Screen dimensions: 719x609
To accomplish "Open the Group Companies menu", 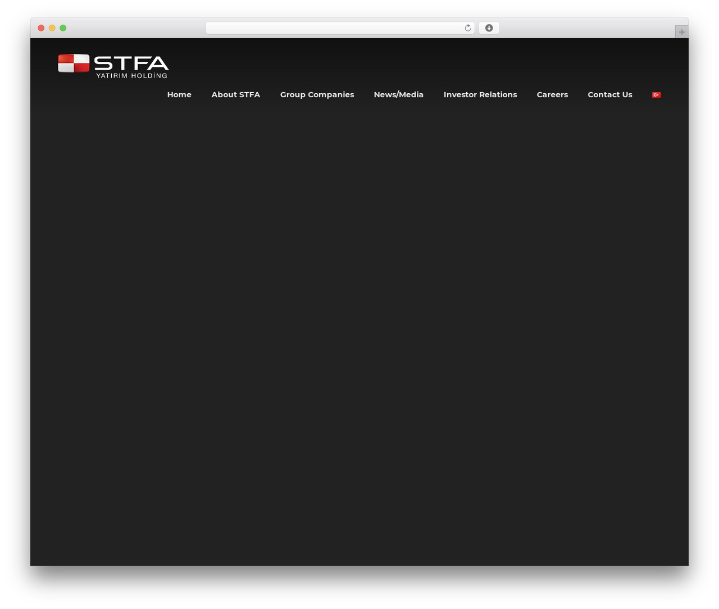I will pyautogui.click(x=317, y=95).
